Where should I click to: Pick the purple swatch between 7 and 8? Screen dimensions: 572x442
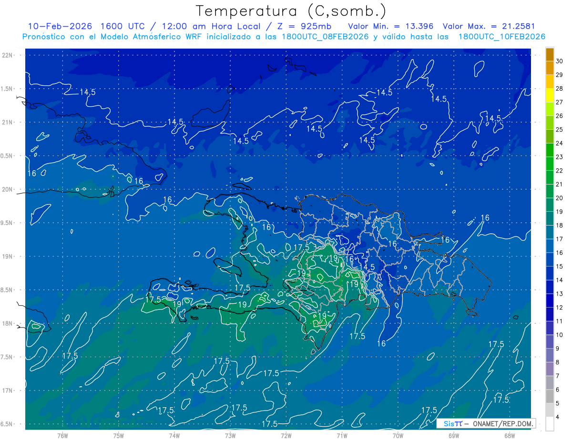coord(550,369)
